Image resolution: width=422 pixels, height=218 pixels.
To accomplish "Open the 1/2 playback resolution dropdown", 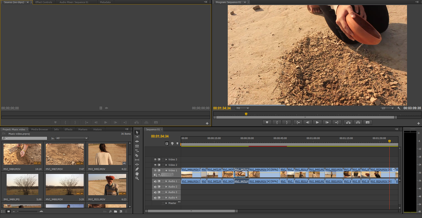I will (387, 108).
